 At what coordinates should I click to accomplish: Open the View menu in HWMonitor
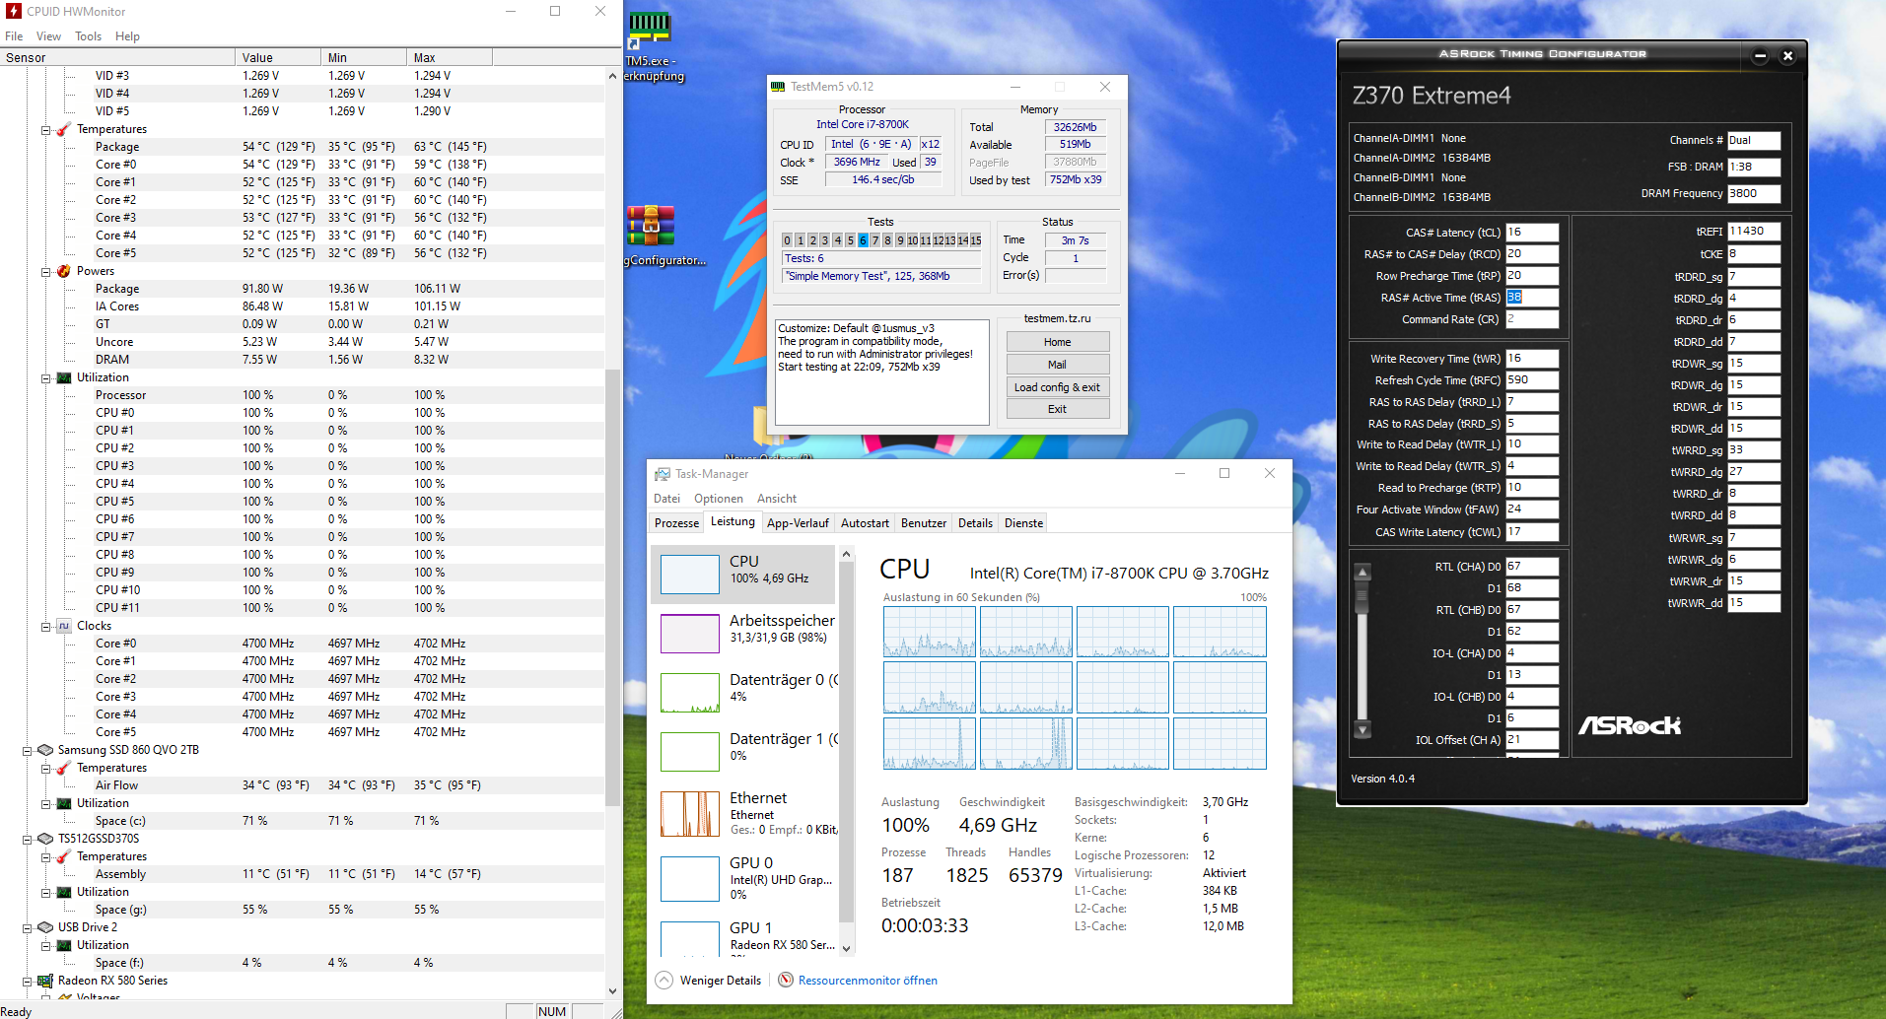click(48, 36)
